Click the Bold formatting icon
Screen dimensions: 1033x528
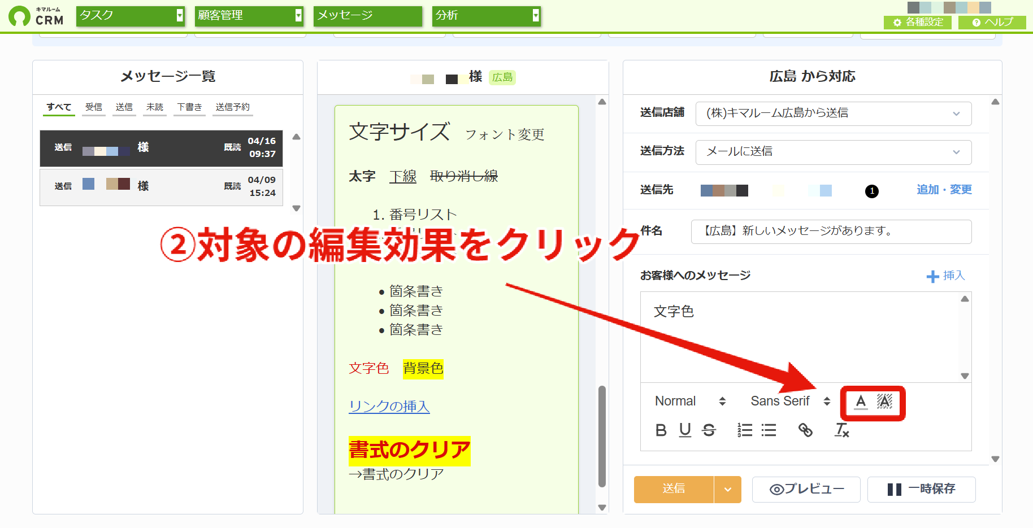[661, 430]
